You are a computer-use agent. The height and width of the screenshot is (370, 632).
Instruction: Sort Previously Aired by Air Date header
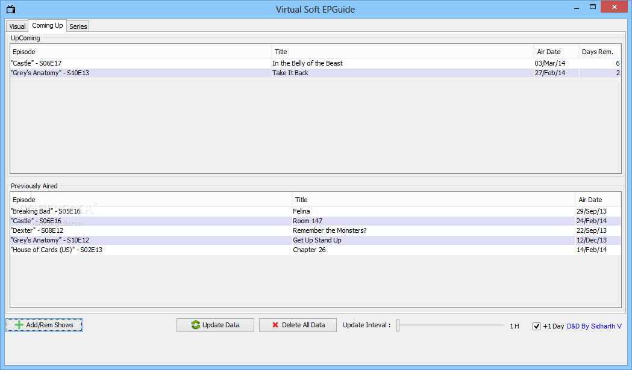[x=598, y=200]
